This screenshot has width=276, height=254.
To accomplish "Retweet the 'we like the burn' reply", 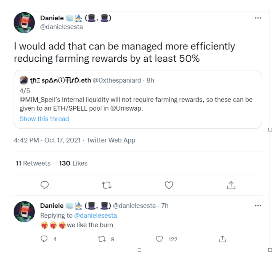I will (102, 239).
